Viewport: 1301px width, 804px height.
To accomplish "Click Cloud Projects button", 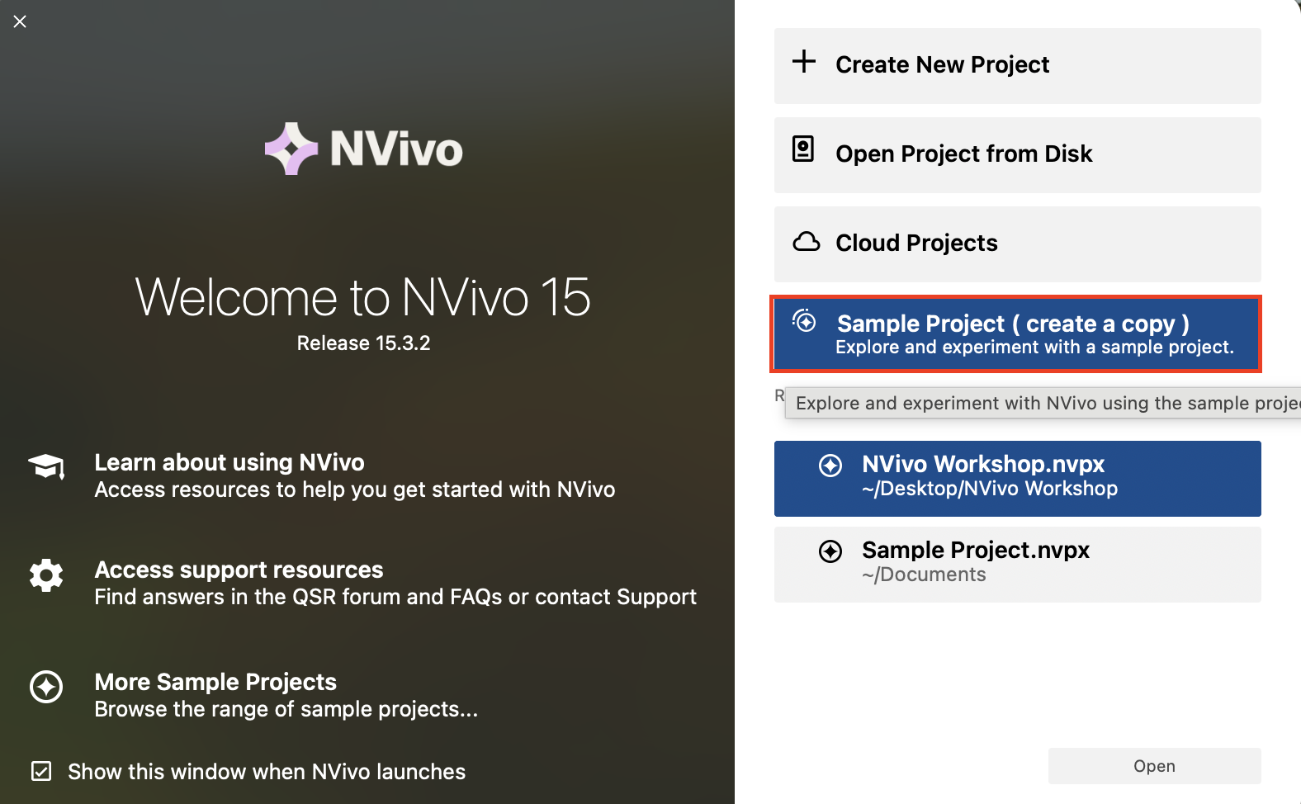I will [x=1017, y=244].
